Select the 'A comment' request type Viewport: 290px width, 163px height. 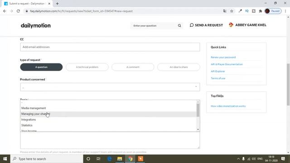[133, 67]
